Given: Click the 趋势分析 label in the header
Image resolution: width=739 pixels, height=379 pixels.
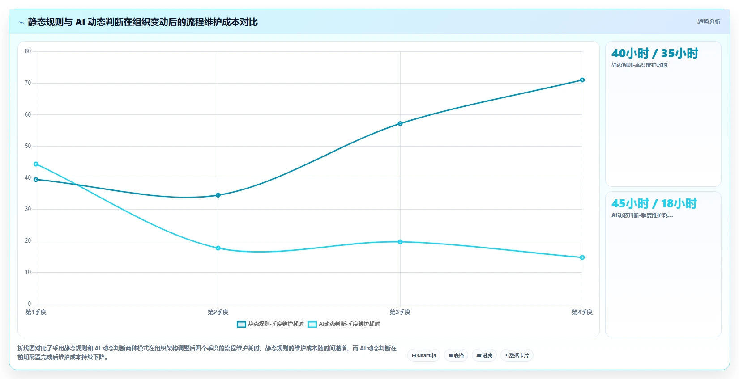Looking at the screenshot, I should 709,21.
